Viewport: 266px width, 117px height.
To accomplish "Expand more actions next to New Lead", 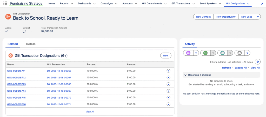I will tap(258, 17).
